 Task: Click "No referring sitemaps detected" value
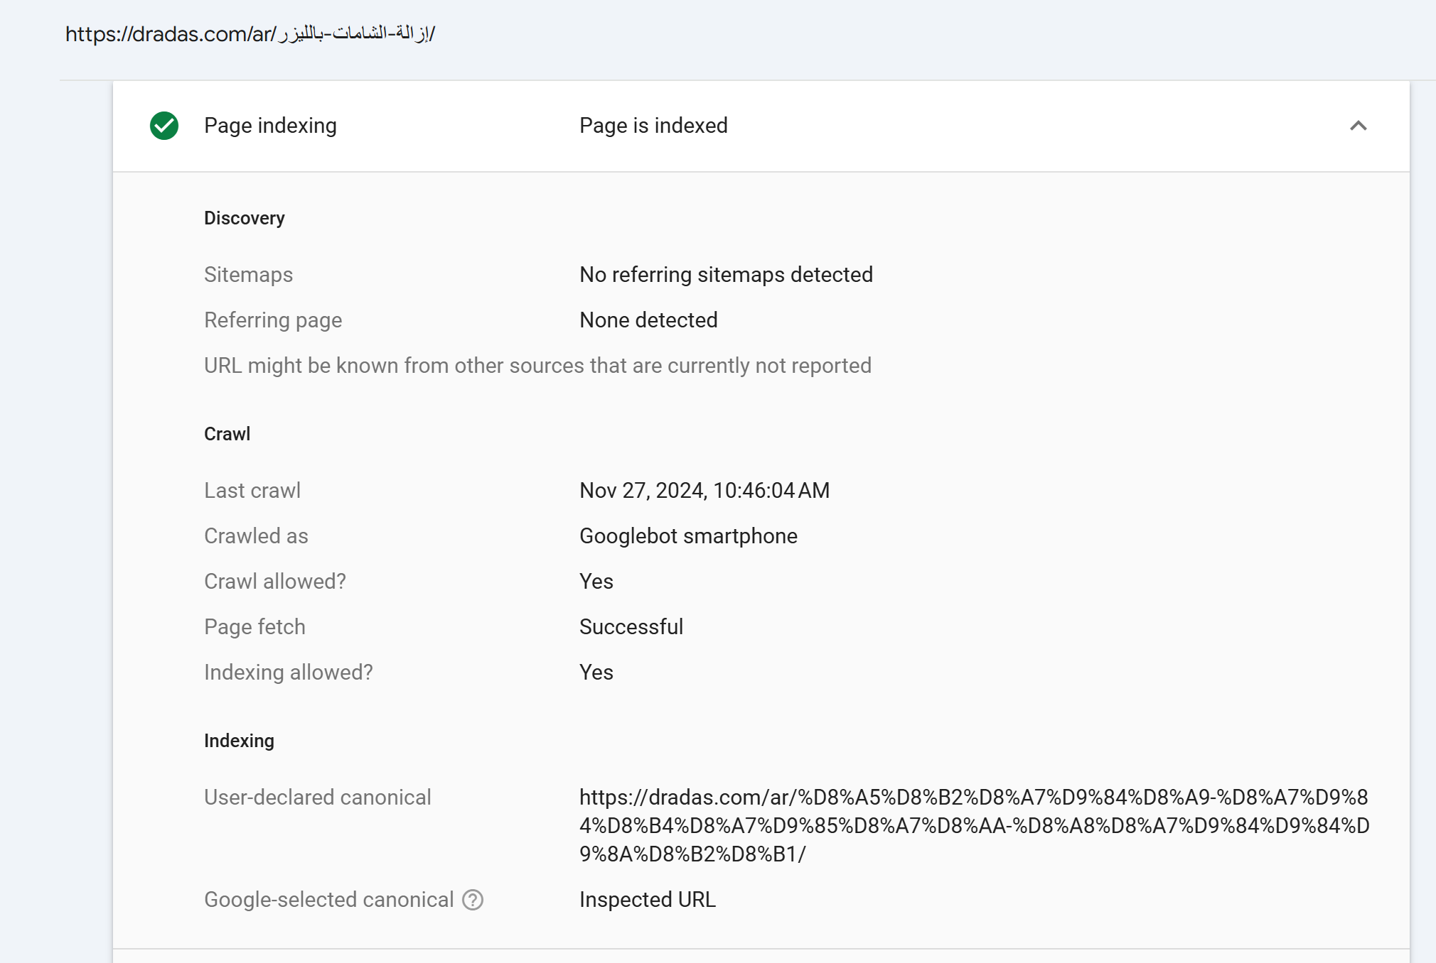726,275
